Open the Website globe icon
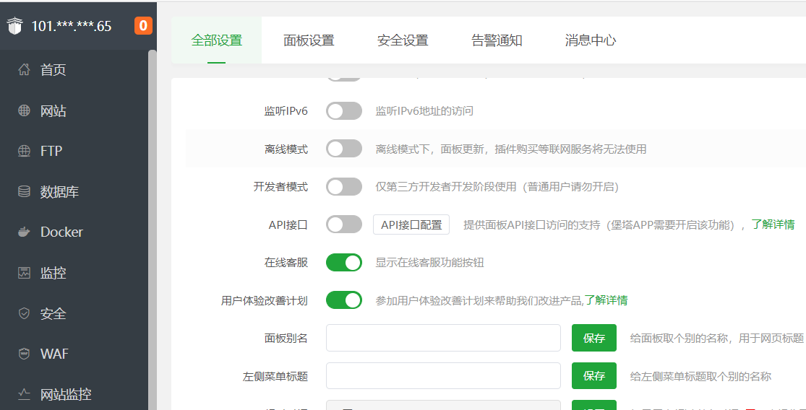806x410 pixels. pyautogui.click(x=25, y=110)
